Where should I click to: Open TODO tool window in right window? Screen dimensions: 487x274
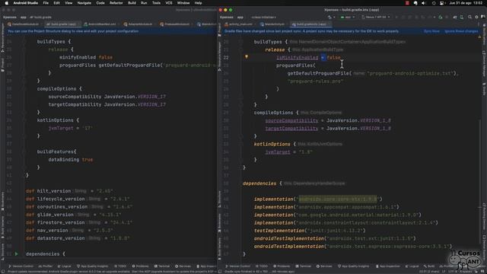(262, 266)
